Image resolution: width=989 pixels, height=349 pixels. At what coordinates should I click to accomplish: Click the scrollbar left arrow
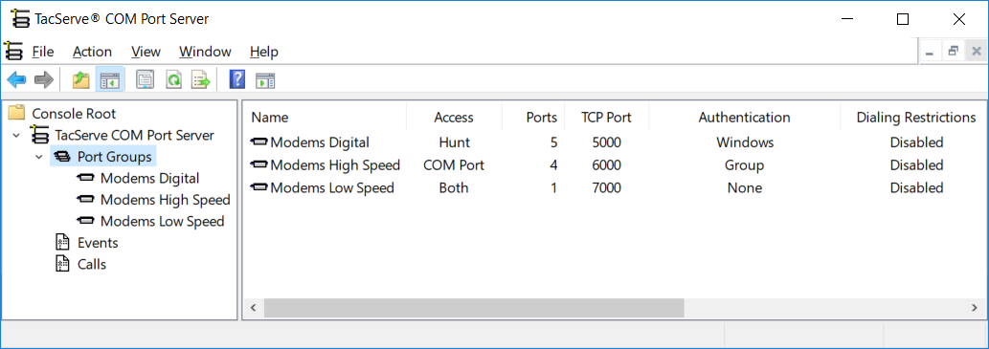coord(253,308)
